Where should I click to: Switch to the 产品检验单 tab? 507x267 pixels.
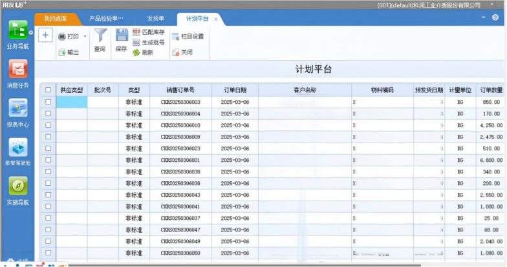pos(106,19)
